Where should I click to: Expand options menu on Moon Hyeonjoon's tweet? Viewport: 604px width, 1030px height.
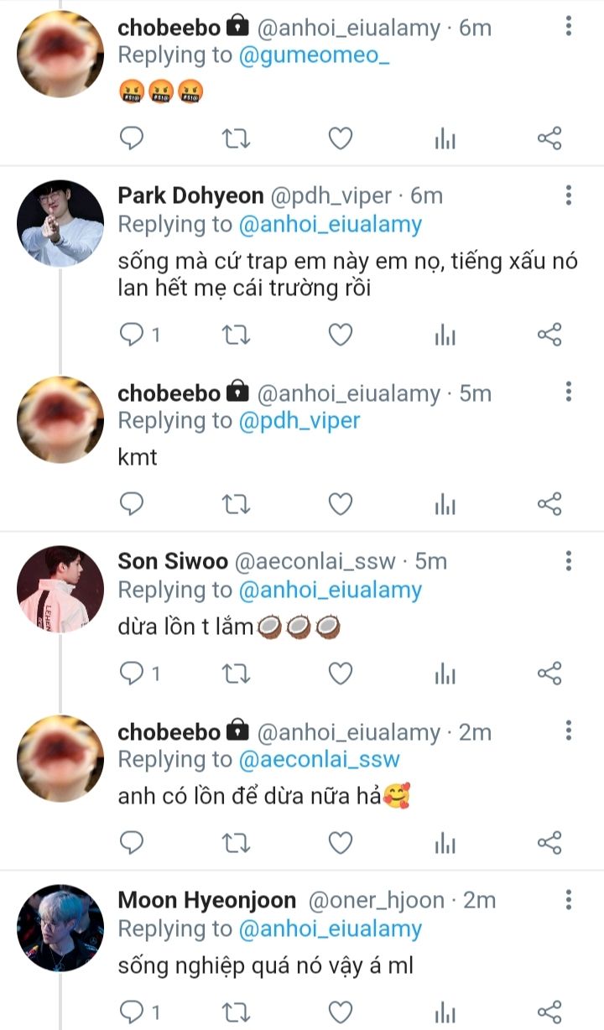pos(569,901)
